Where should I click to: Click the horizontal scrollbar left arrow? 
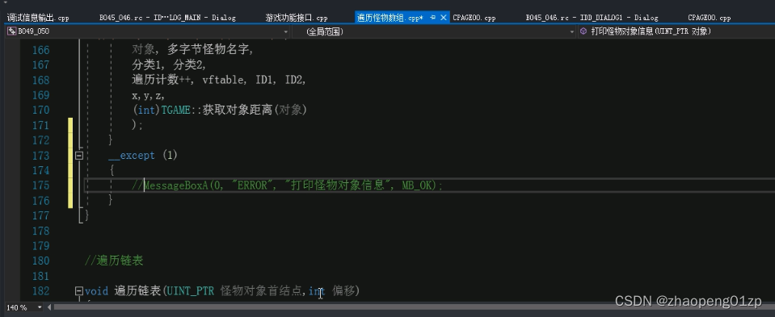pyautogui.click(x=49, y=307)
